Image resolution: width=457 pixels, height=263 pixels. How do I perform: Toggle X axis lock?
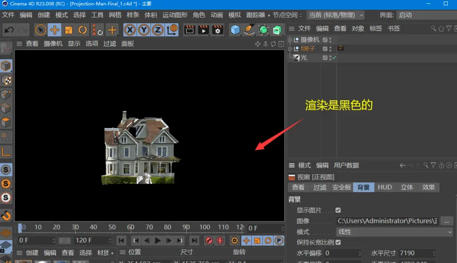point(130,30)
